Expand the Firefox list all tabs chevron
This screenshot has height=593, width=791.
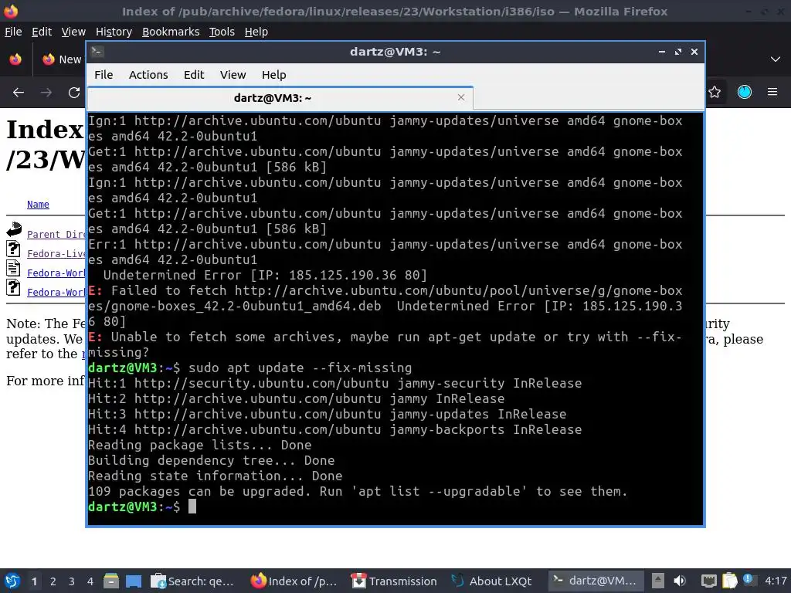pos(776,59)
